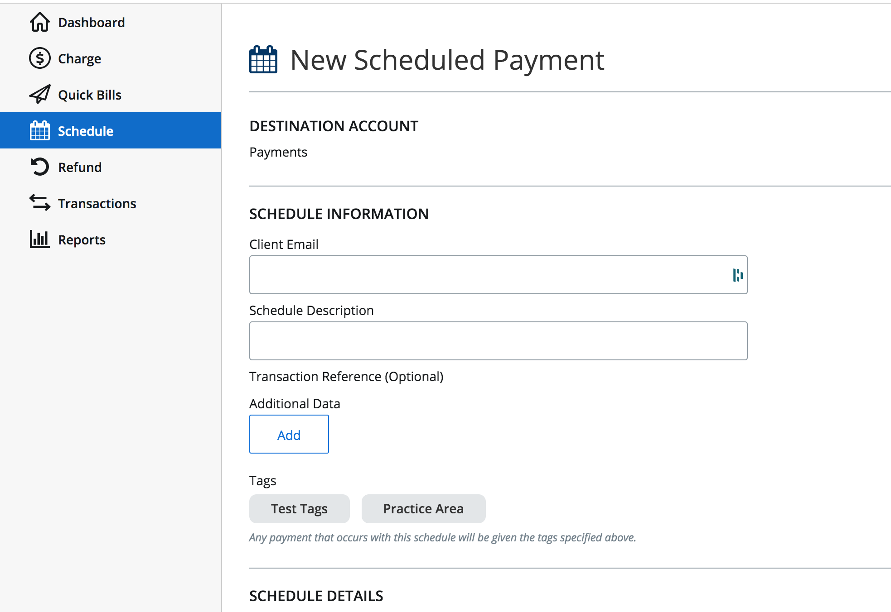Select Quick Bills in the sidebar
891x612 pixels.
pos(90,95)
